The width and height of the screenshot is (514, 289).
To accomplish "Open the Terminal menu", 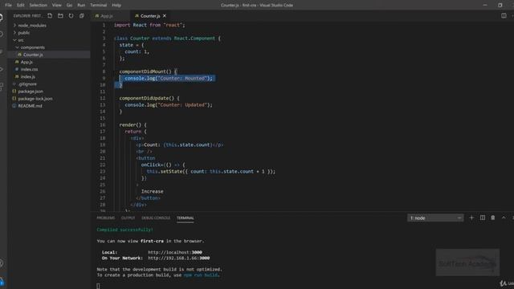I will click(98, 5).
